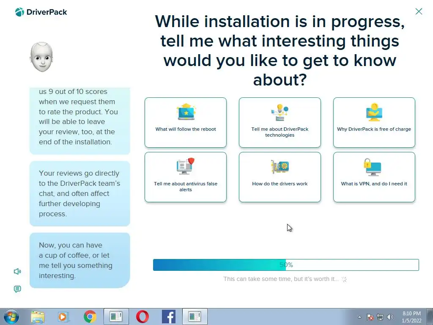
Task: Open the Windows Start menu orb
Action: point(11,317)
